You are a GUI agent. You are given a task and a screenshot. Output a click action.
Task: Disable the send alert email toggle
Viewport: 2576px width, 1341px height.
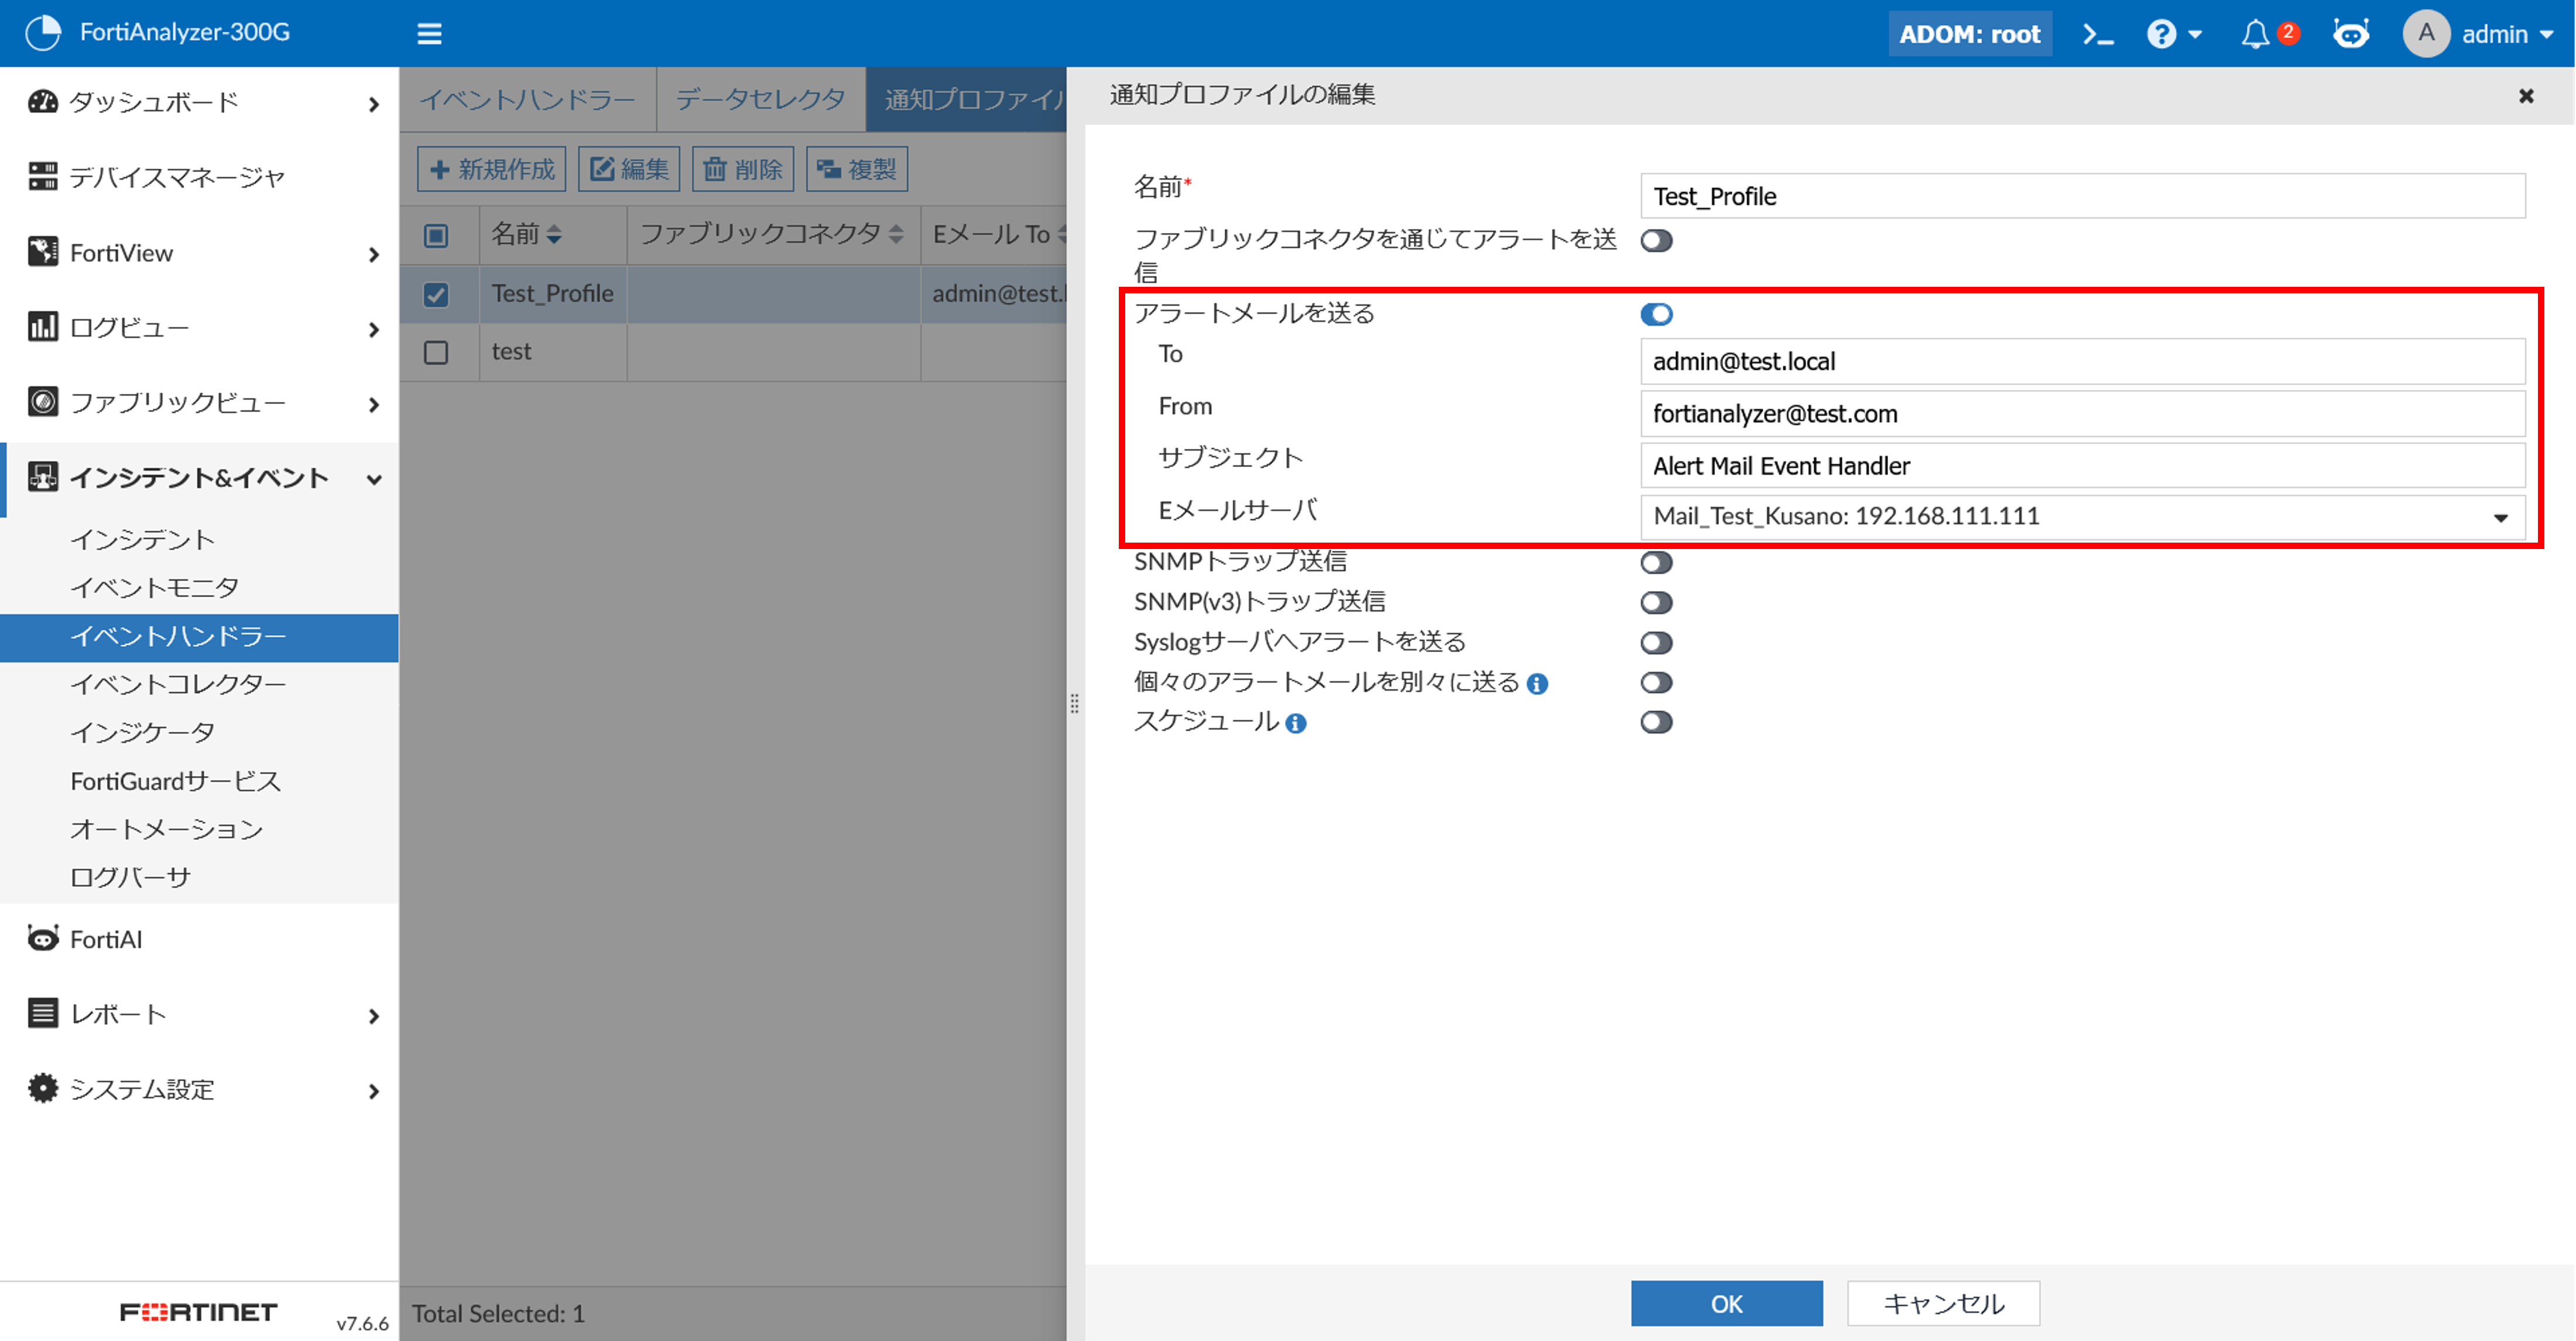(1656, 314)
